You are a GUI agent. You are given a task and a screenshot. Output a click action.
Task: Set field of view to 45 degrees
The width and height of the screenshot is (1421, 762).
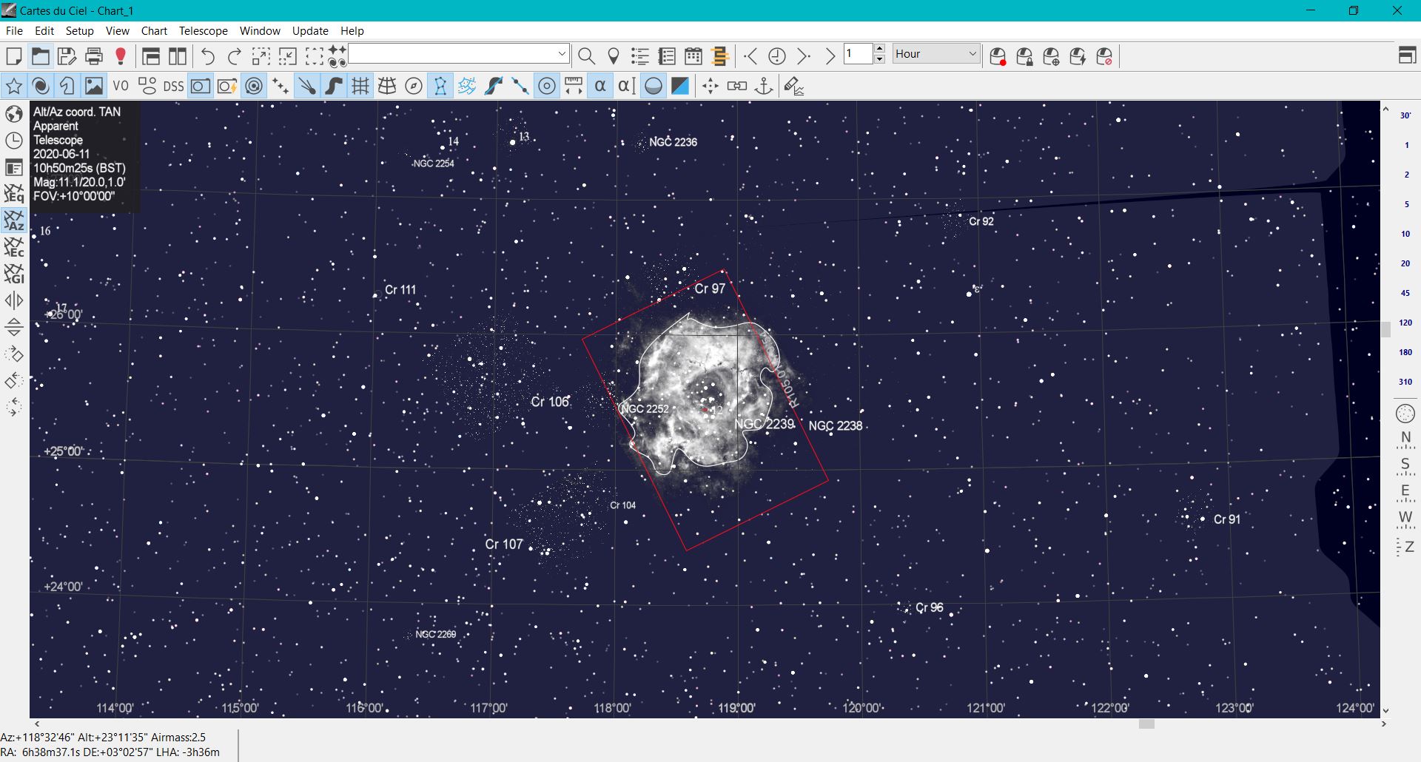tap(1405, 293)
